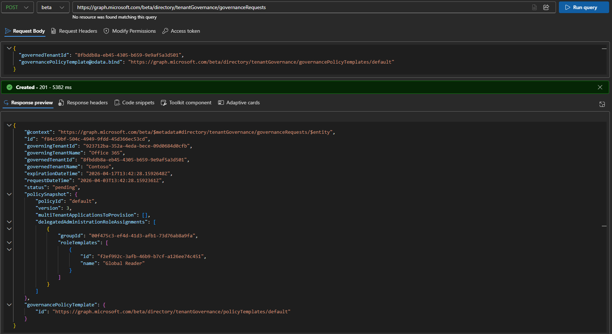View the Toolkit component tab
The width and height of the screenshot is (612, 334).
click(x=186, y=102)
